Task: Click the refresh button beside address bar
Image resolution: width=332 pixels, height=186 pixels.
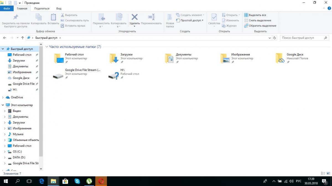Action: [x=274, y=38]
